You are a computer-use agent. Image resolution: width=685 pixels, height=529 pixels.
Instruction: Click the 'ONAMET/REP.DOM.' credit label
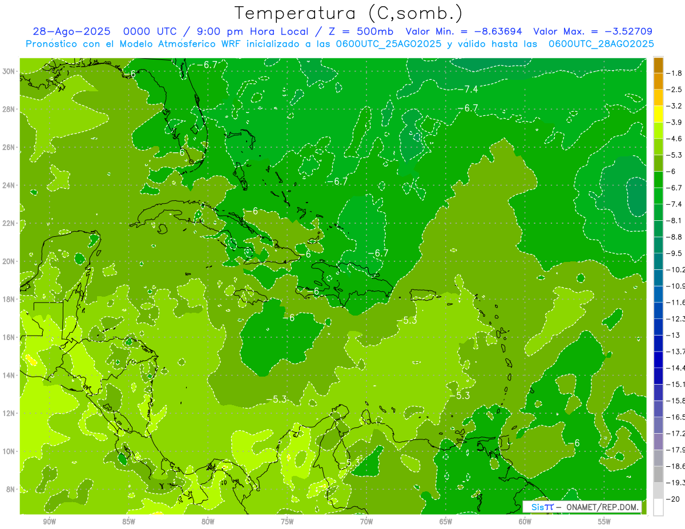click(603, 507)
